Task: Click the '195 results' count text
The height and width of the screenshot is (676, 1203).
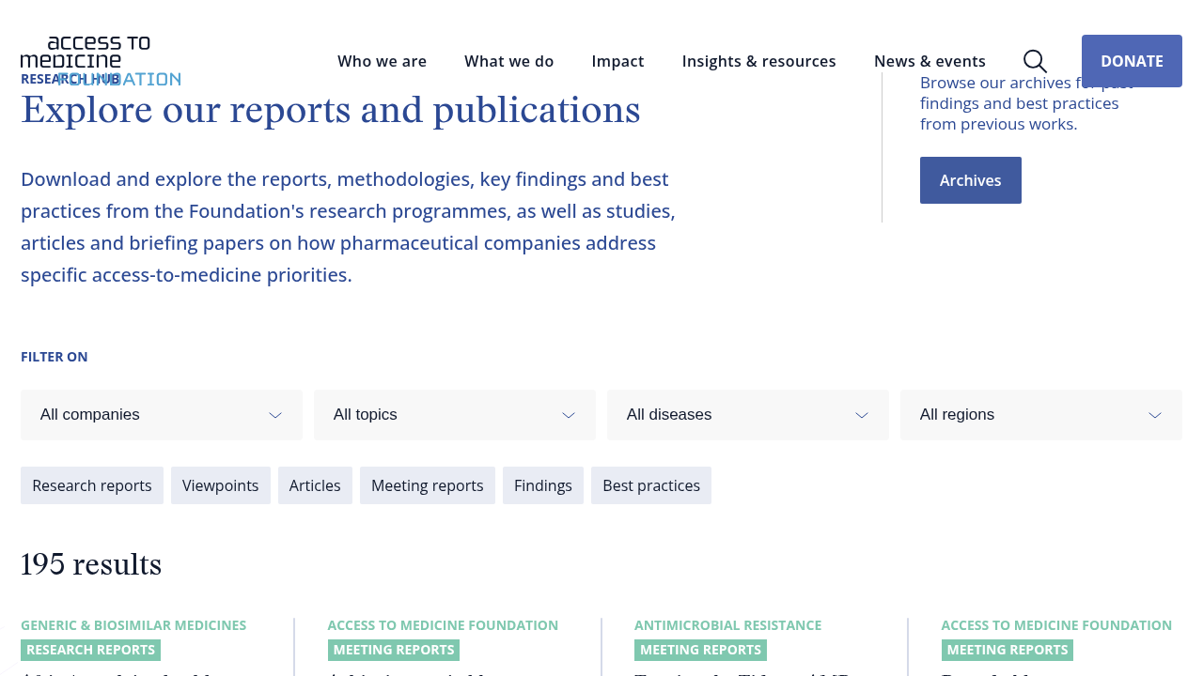Action: pyautogui.click(x=91, y=564)
